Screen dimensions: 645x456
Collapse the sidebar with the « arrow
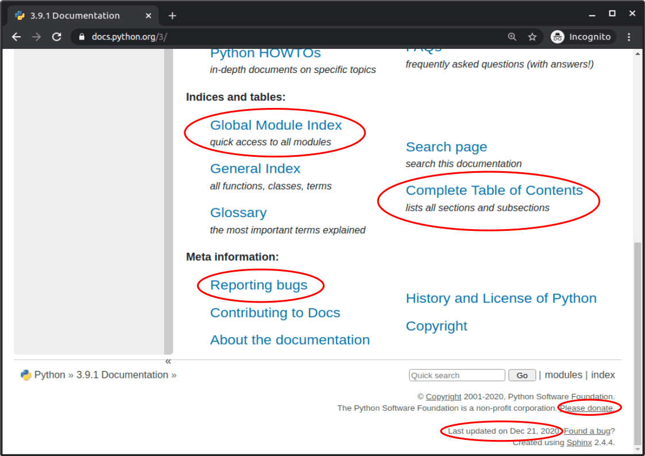click(x=168, y=361)
